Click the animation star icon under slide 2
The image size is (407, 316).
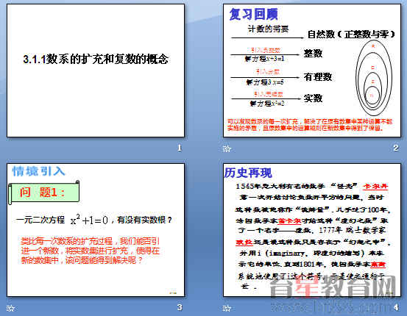pyautogui.click(x=227, y=148)
